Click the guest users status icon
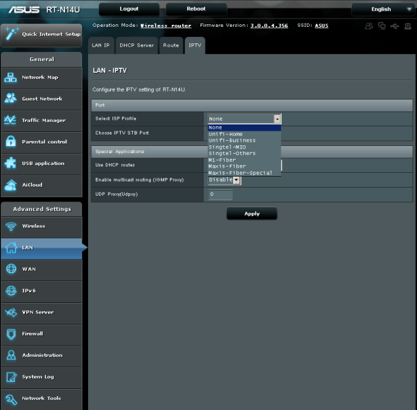 [x=369, y=26]
